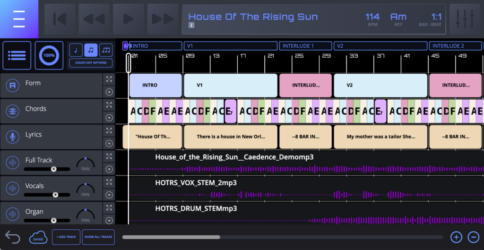Screen dimensions: 484x250
Task: Open the Full Track dropdown menu
Action: 109,169
